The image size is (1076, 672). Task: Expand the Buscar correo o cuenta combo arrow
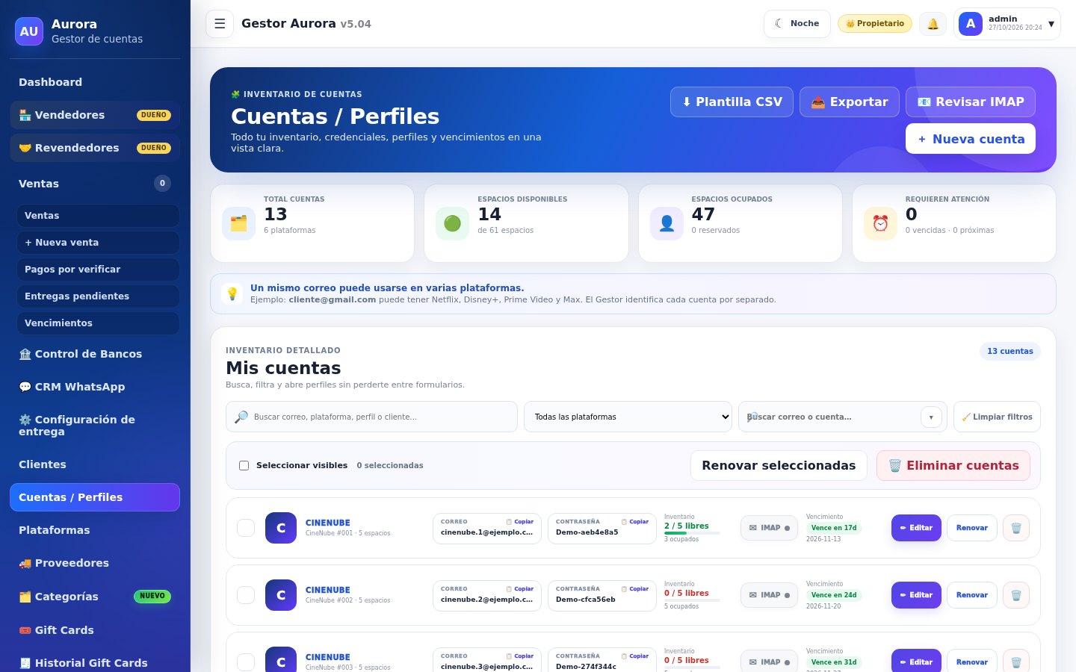point(931,417)
